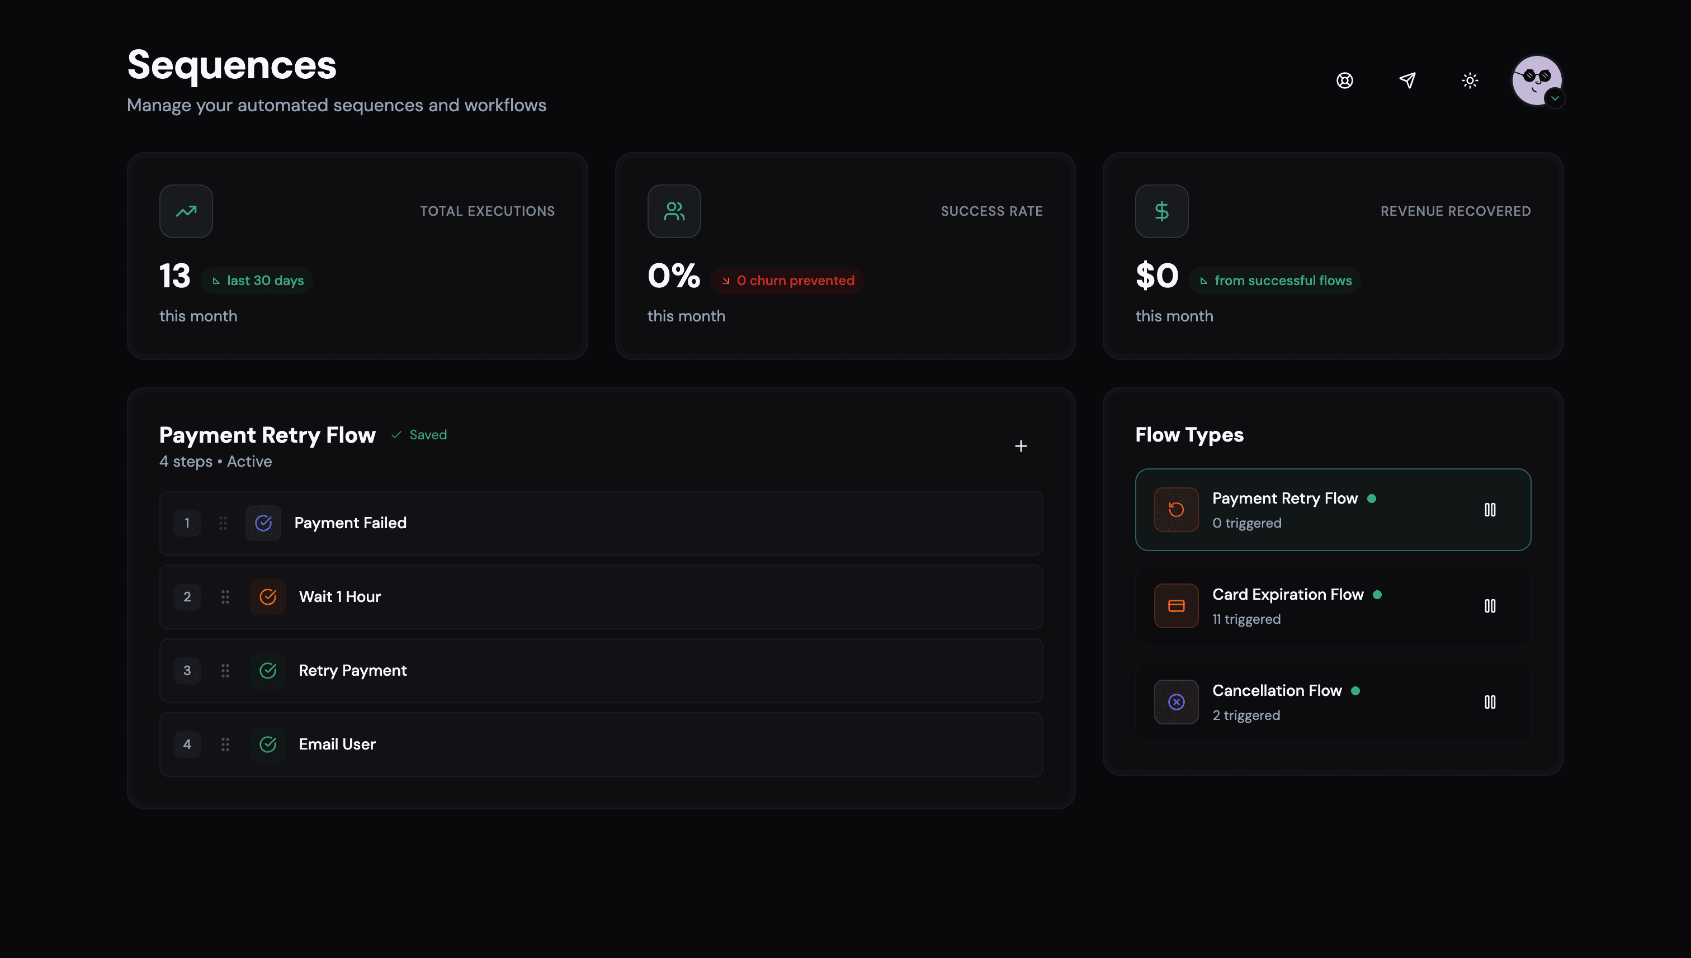Open the Payment Failed step
Image resolution: width=1691 pixels, height=958 pixels.
click(x=350, y=523)
